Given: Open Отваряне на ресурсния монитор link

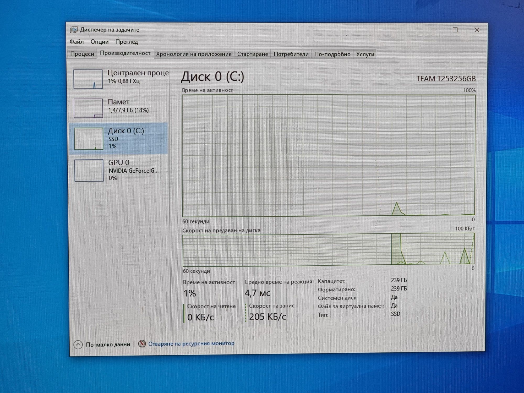Looking at the screenshot, I should click(191, 343).
